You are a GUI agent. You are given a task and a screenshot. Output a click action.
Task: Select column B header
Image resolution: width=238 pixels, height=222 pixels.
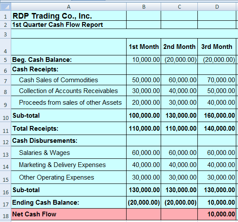click(143, 7)
